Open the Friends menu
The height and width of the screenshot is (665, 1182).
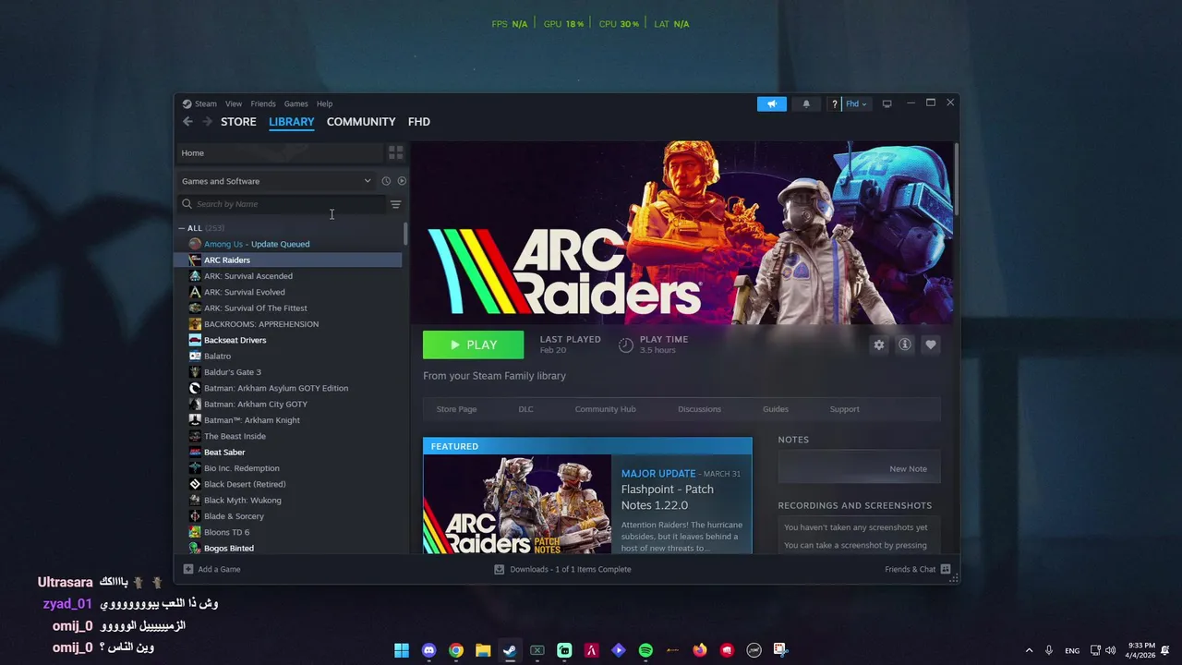pos(263,104)
